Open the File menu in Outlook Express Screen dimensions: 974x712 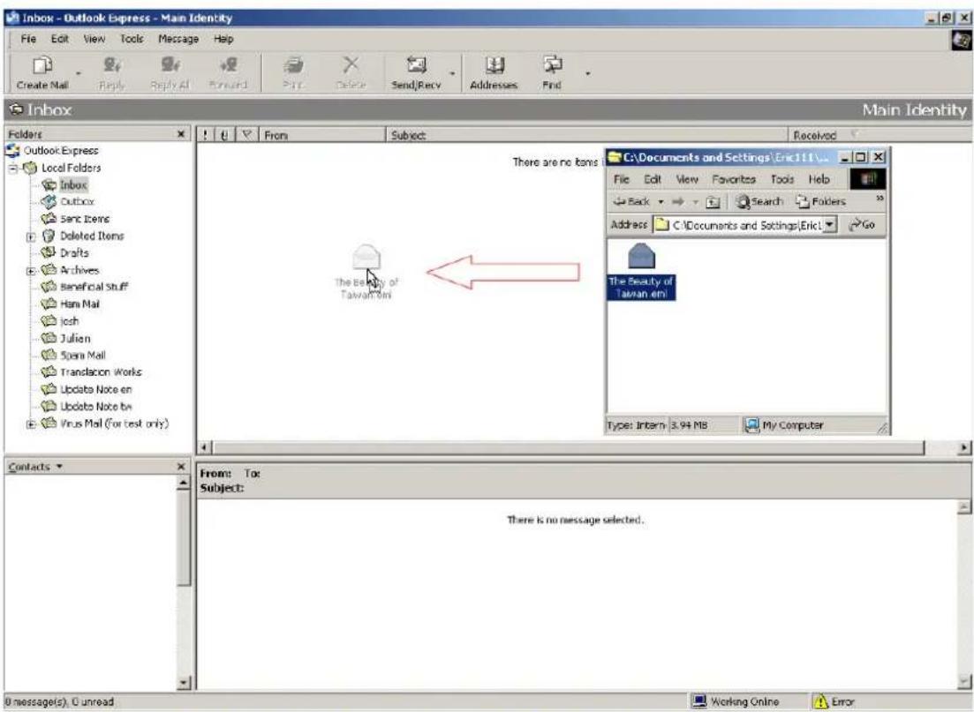pos(28,39)
